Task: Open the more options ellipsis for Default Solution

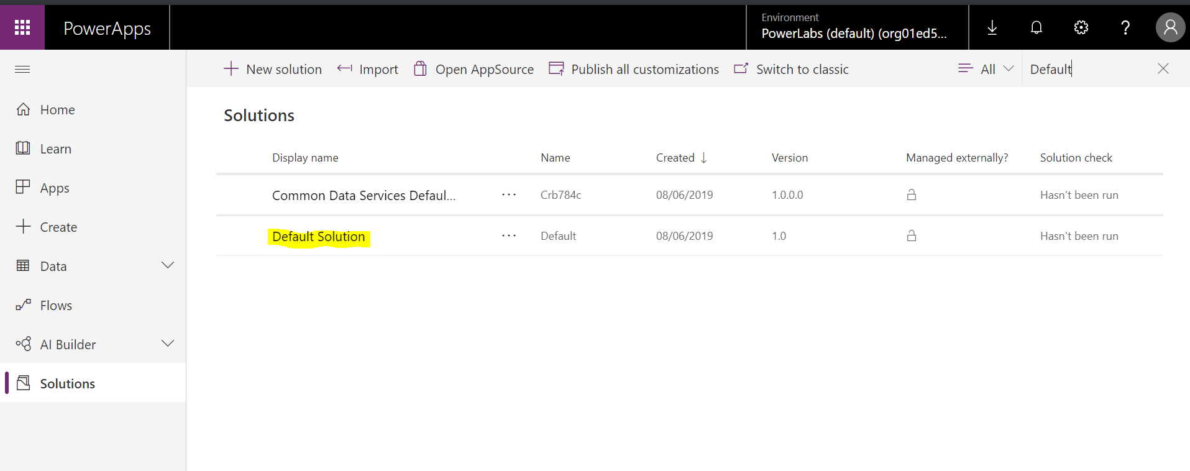Action: pos(509,236)
